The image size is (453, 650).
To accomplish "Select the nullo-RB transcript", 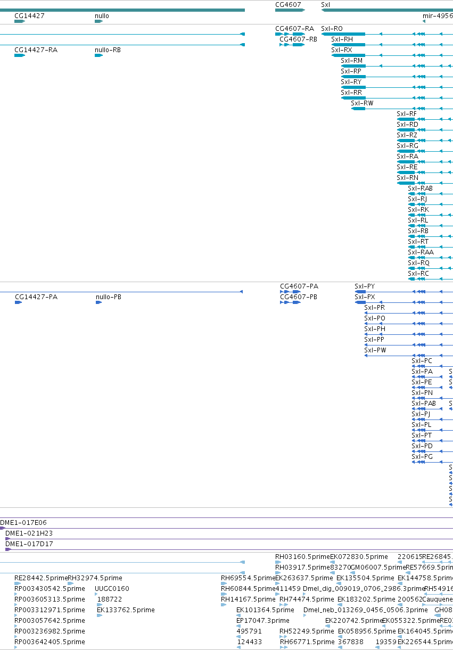I will 108,50.
